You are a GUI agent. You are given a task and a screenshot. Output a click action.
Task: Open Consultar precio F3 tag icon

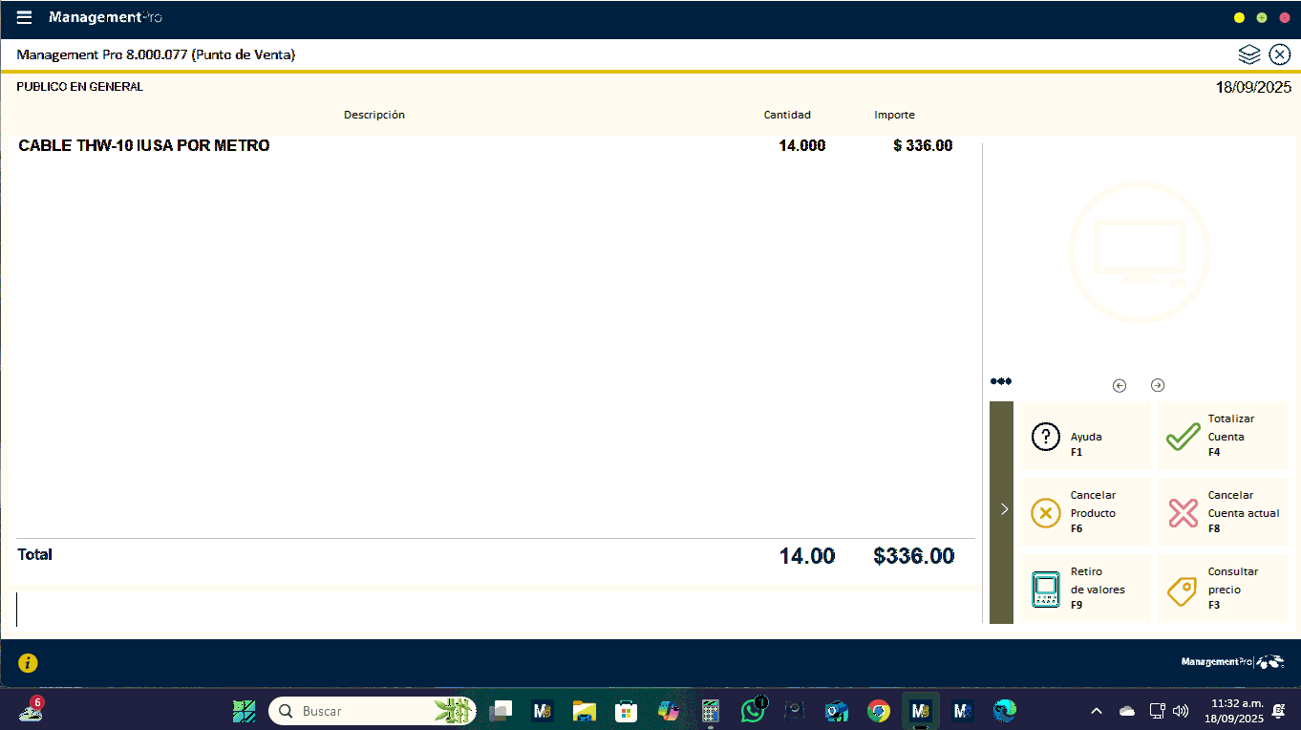[x=1222, y=590]
